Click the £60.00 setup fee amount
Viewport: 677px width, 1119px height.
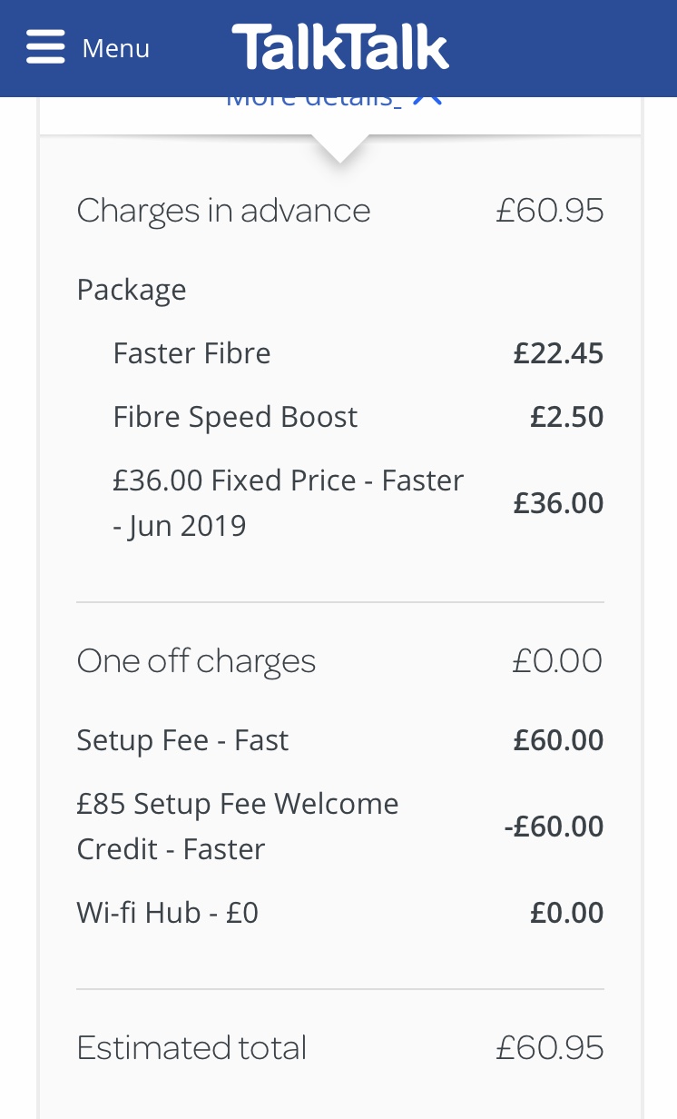558,740
